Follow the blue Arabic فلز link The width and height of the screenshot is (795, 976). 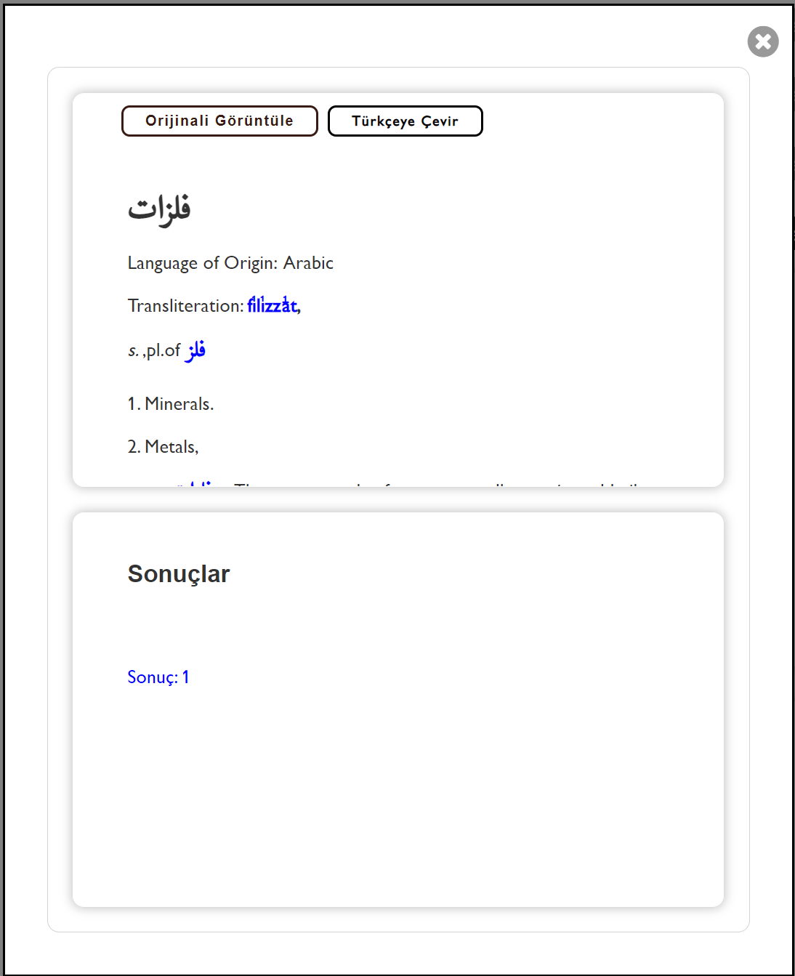coord(195,351)
